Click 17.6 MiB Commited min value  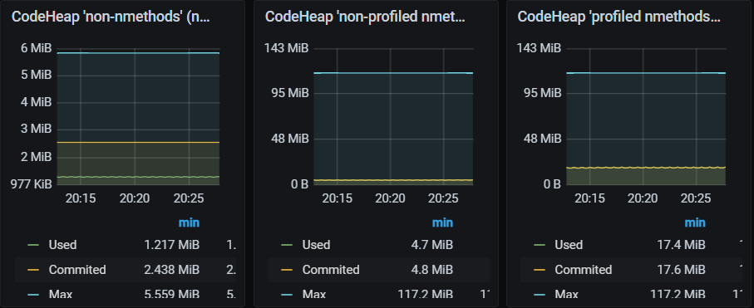(x=681, y=270)
